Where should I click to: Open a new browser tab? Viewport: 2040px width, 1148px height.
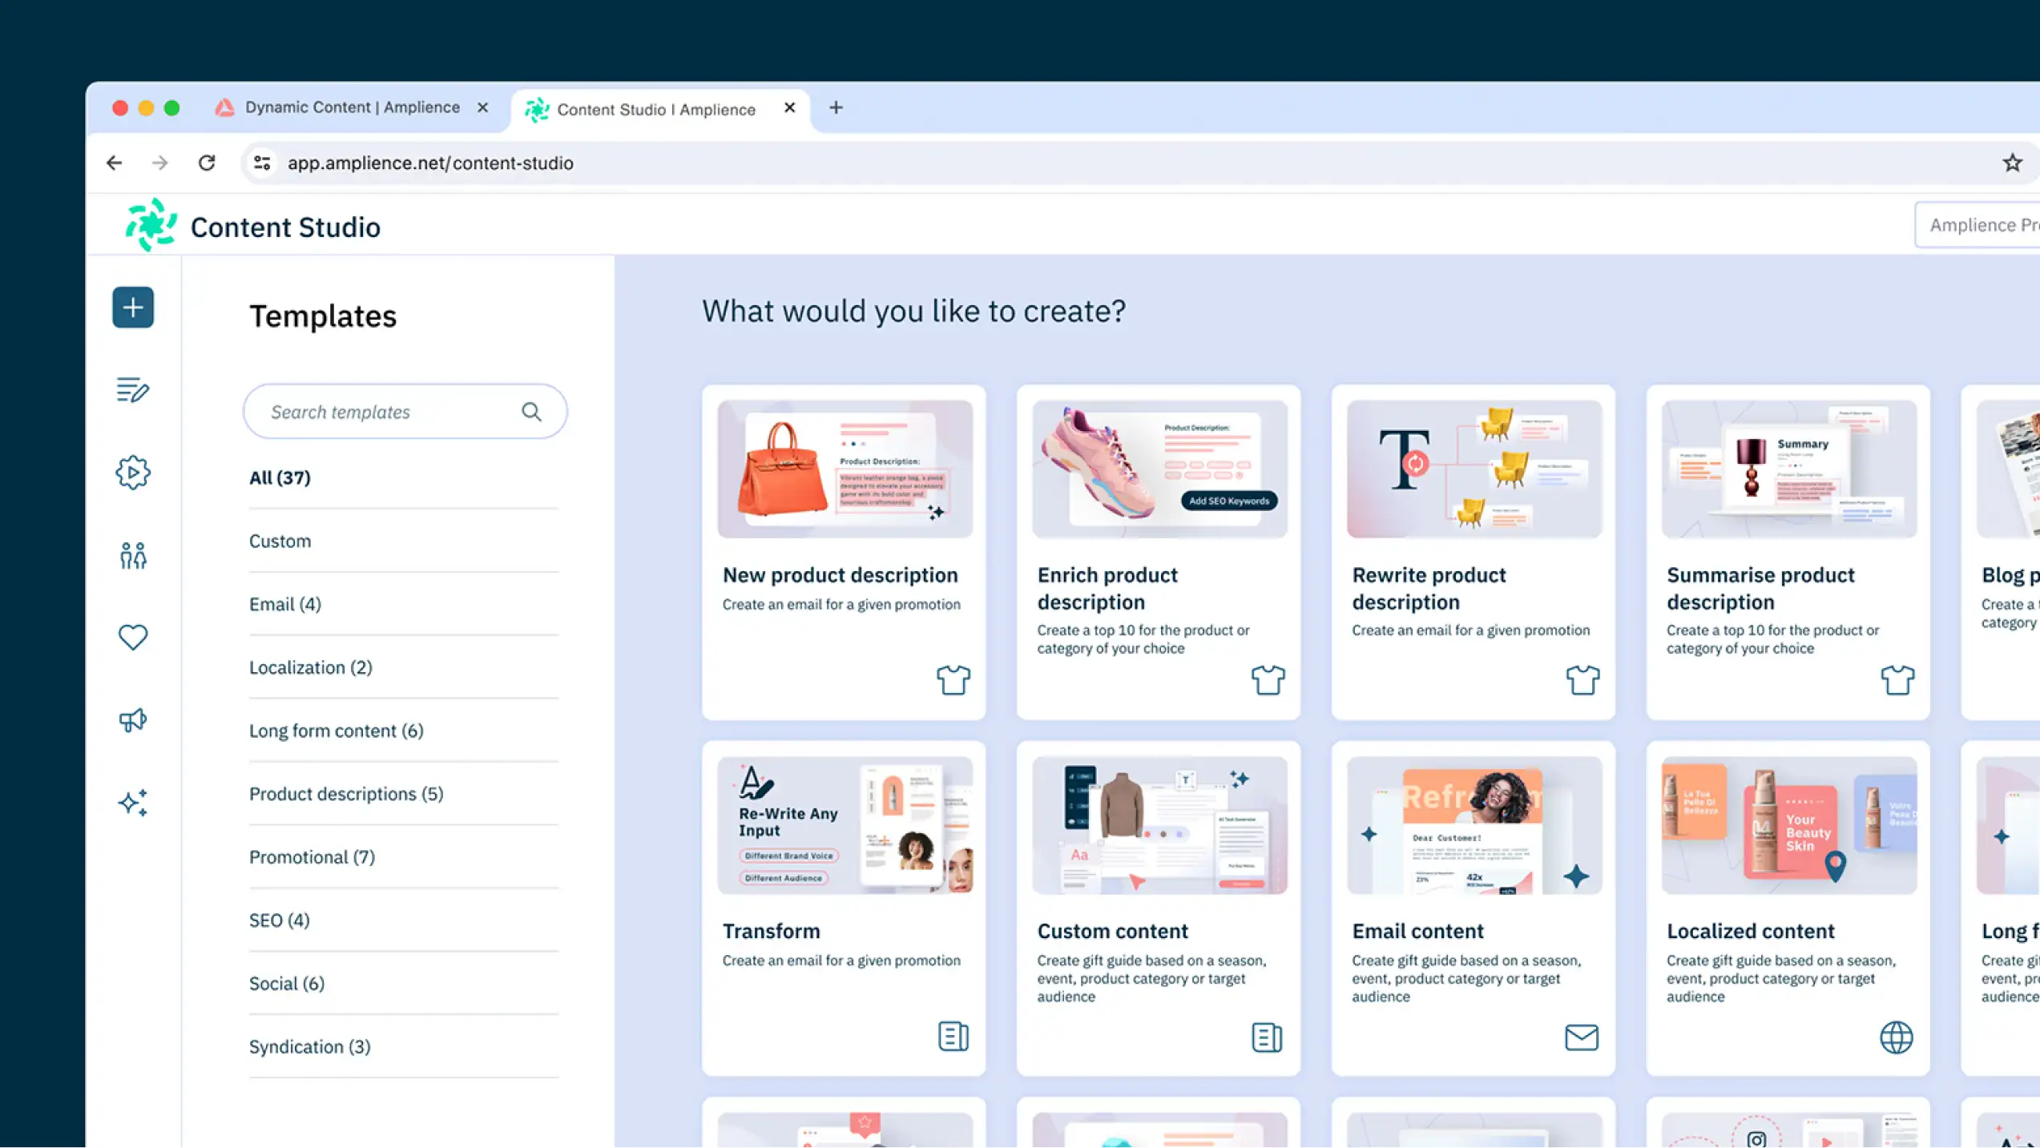point(836,107)
